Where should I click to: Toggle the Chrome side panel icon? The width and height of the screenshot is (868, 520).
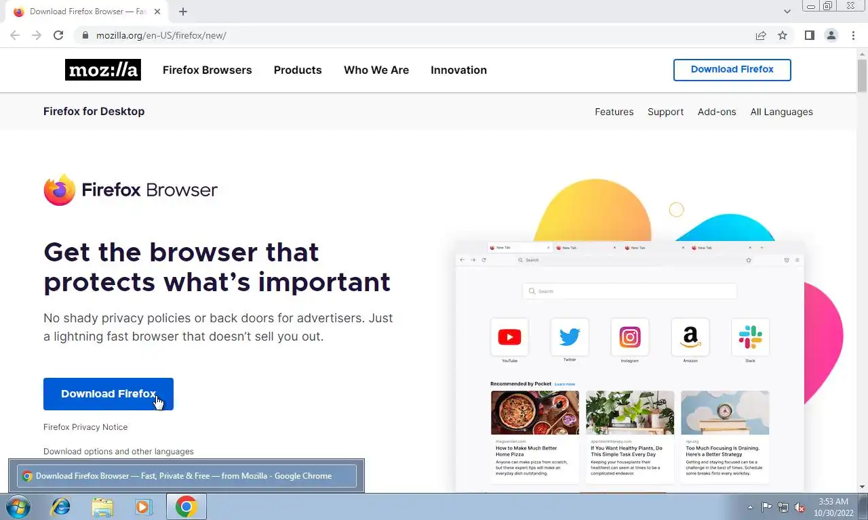(x=809, y=35)
